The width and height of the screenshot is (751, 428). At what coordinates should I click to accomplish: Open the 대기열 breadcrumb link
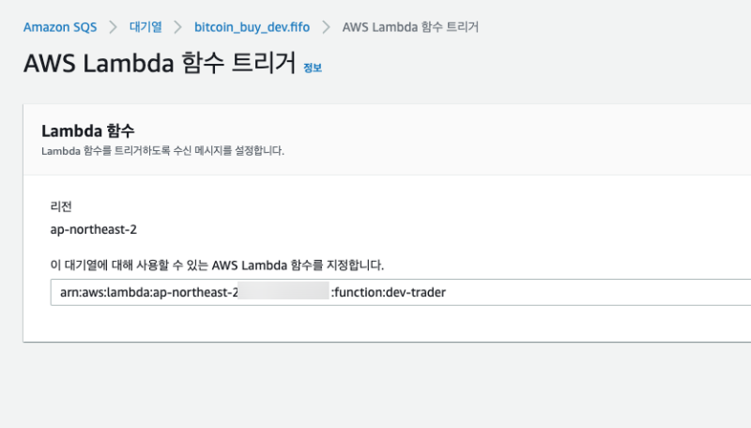146,27
